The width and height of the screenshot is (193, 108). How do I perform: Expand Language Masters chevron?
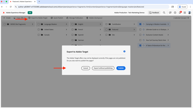[x=66, y=24]
